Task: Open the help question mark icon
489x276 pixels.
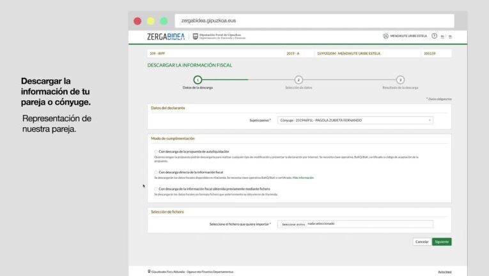Action: (434, 36)
